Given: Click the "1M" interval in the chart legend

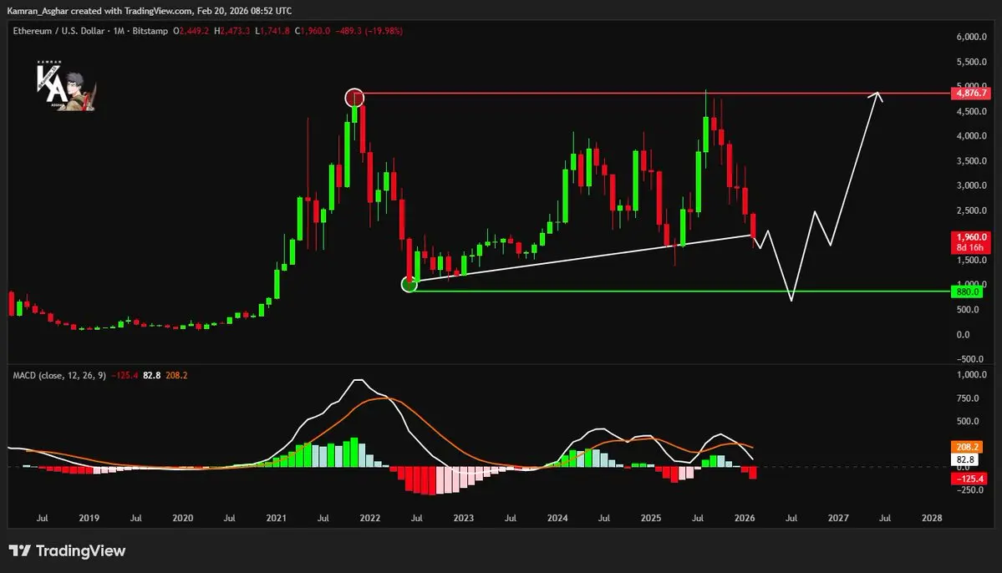Looking at the screenshot, I should point(119,31).
